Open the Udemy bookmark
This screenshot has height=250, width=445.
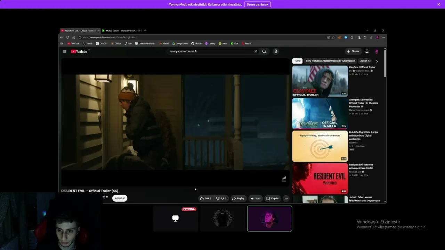[x=210, y=43]
